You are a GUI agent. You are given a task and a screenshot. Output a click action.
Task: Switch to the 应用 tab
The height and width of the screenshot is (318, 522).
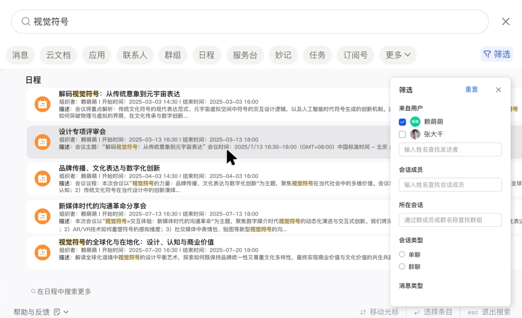(97, 55)
